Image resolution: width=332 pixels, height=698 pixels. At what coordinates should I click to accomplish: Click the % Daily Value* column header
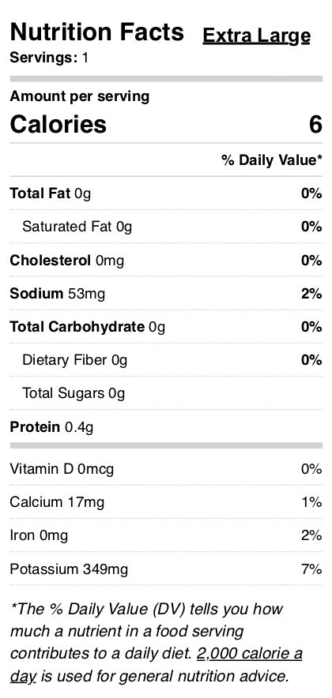pos(272,160)
